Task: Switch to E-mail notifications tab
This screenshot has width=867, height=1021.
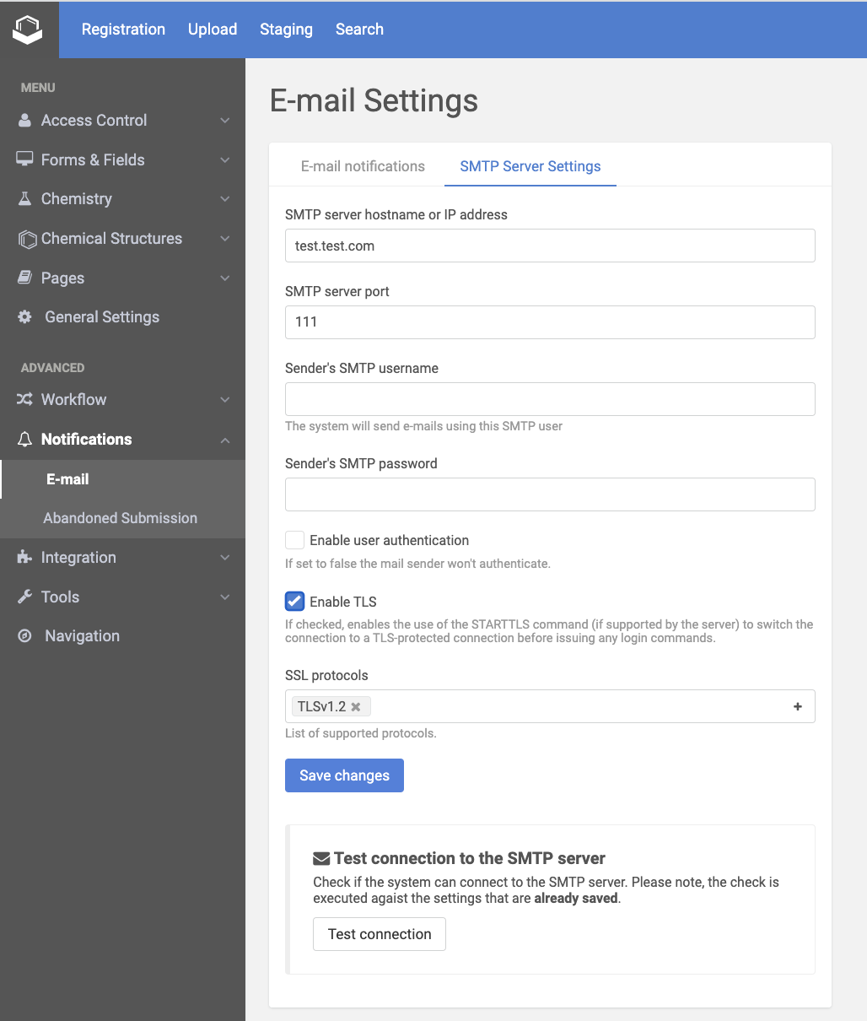Action: [363, 166]
